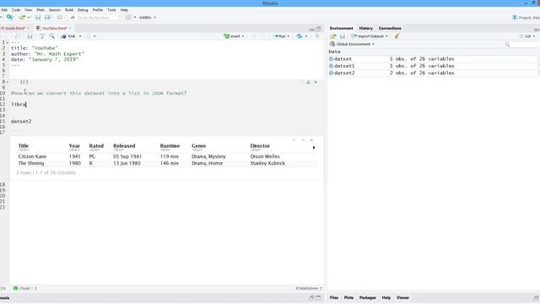Click the show document outline icon
540x304 pixels.
point(317,35)
